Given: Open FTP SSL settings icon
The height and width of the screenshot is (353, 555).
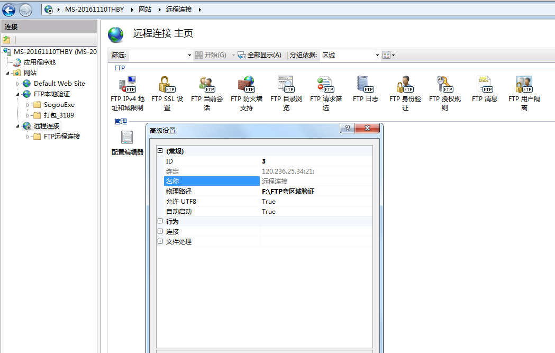Looking at the screenshot, I should [167, 85].
